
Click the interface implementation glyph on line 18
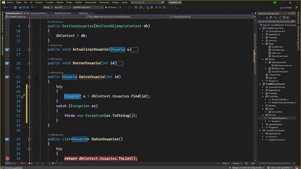pos(8,63)
